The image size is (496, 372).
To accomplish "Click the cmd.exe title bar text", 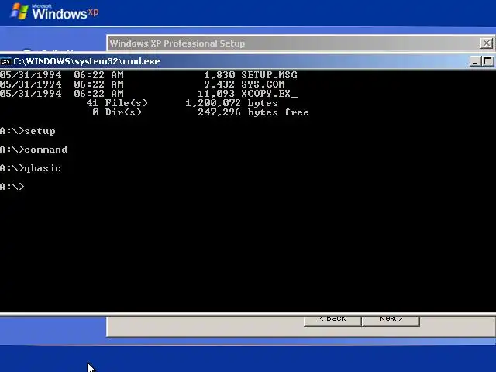I will pos(87,61).
